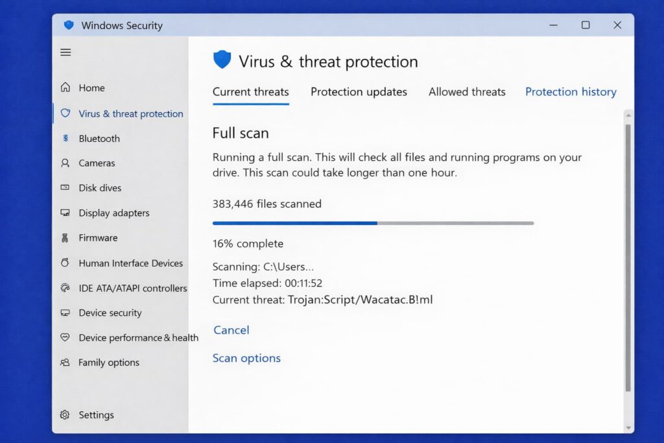Screen dimensions: 664x443
Task: Open Protection history link
Action: pos(571,92)
